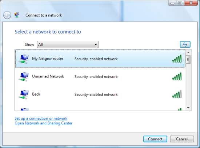Click the network icon beside the window title
Screen dimensions: 200x148
click(17, 15)
